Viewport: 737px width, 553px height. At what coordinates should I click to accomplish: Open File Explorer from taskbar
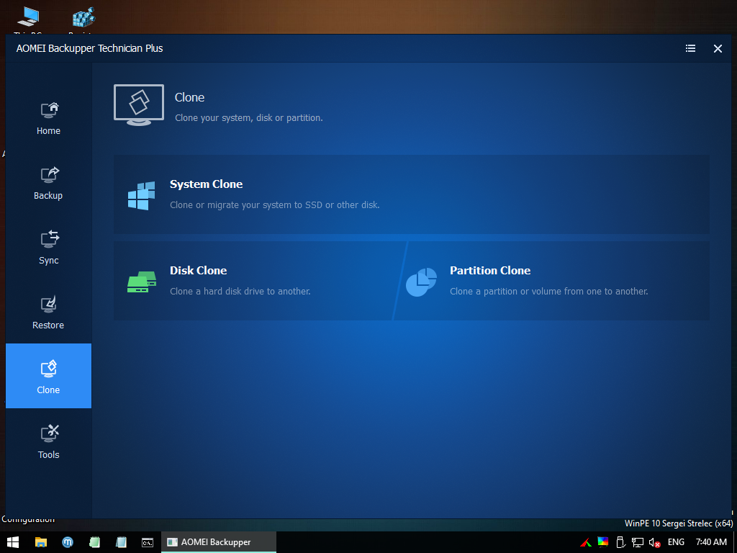tap(41, 542)
